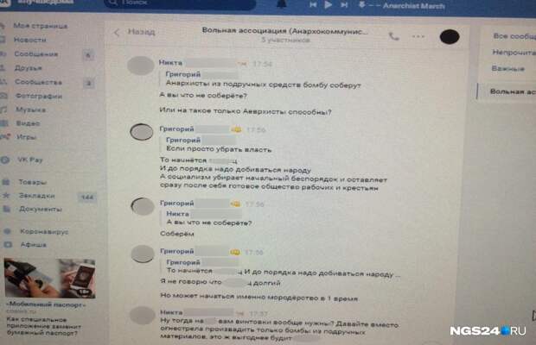Open Закладки bookmarks star item
This screenshot has width=536, height=345.
click(x=36, y=195)
